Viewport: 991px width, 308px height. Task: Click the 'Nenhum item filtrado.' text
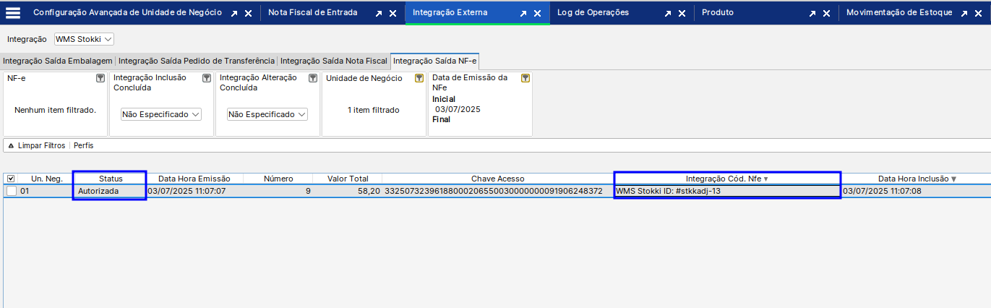55,110
